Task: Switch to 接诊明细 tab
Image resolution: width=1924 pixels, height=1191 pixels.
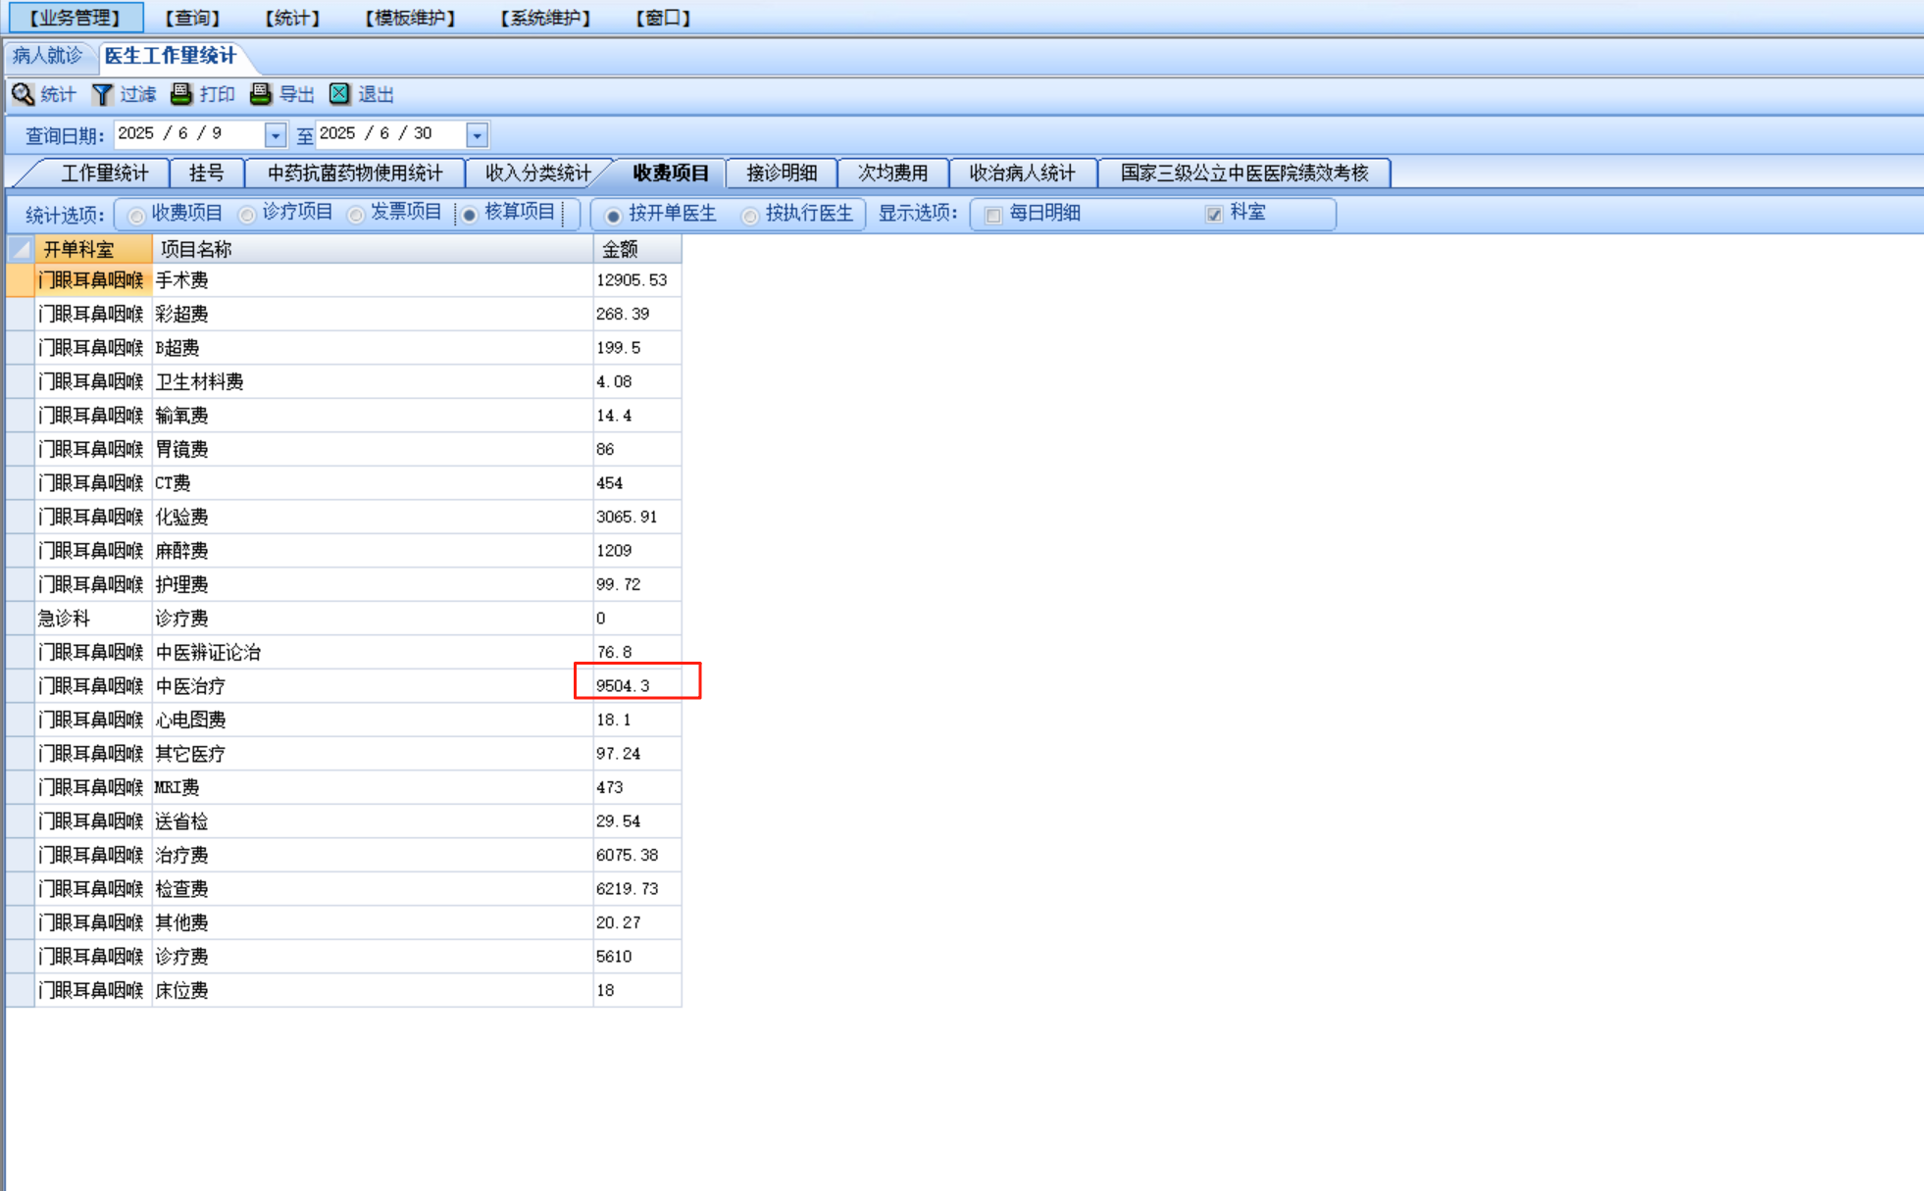Action: tap(782, 173)
